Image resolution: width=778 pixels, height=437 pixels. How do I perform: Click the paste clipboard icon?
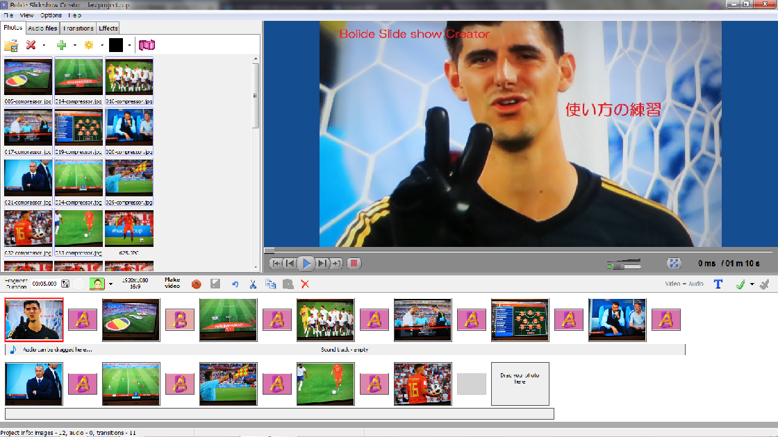click(288, 284)
